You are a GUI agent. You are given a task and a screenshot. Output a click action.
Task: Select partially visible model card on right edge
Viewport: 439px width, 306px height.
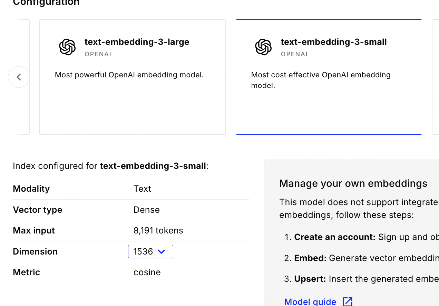[x=435, y=77]
